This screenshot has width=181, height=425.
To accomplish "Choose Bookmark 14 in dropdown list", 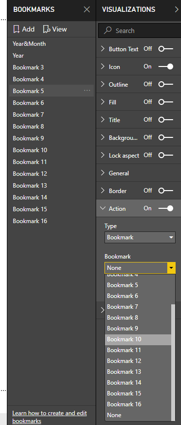I will click(138, 383).
